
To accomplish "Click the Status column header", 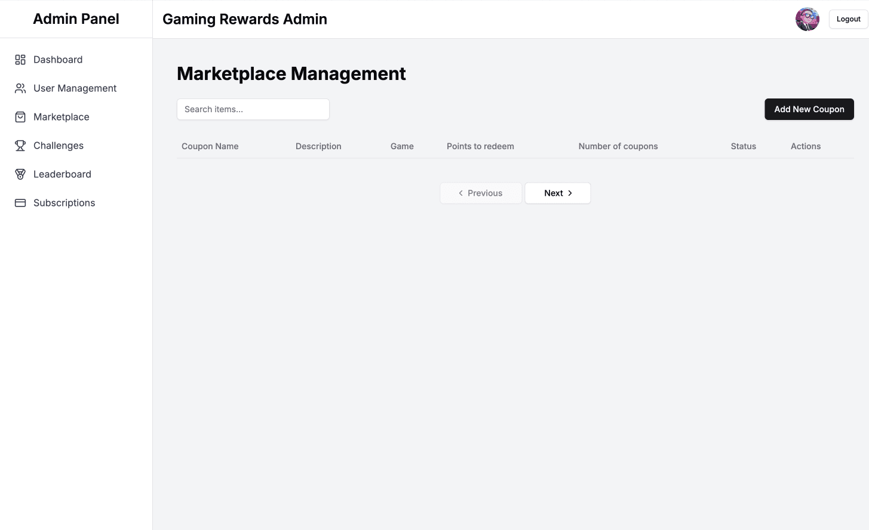I will (x=743, y=146).
